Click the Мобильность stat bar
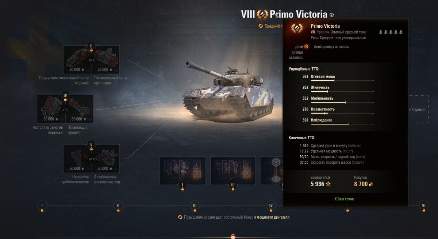Image resolution: width=438 pixels, height=239 pixels. tap(342, 102)
